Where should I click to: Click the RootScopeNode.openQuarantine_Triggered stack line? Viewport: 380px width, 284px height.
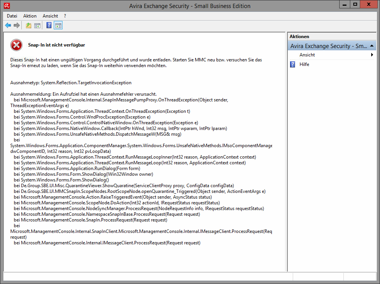[139, 191]
